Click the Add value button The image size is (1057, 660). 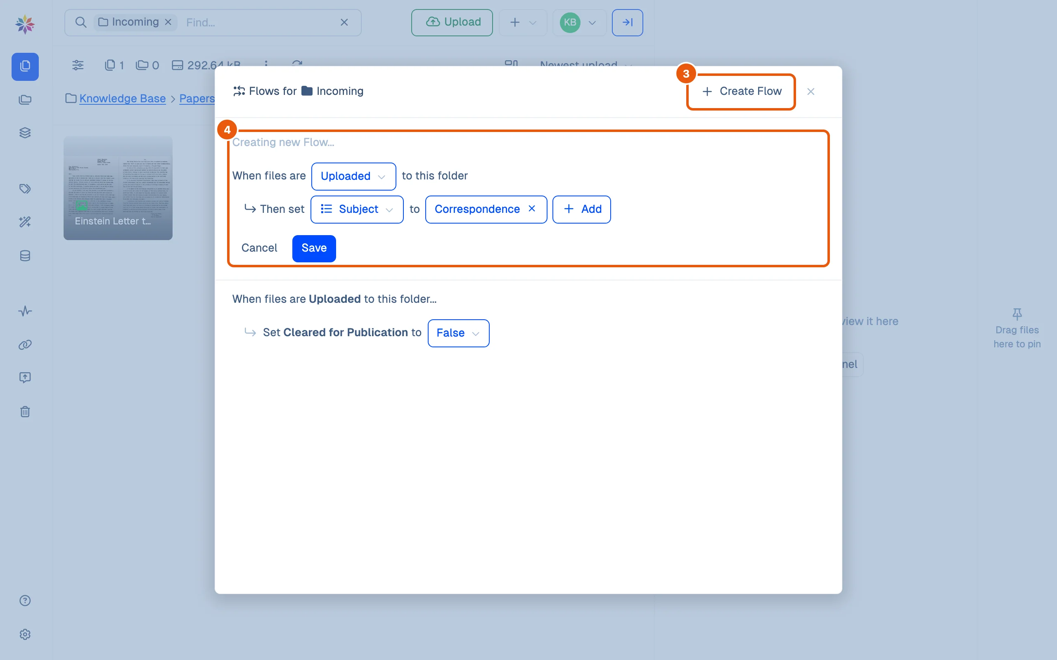581,210
